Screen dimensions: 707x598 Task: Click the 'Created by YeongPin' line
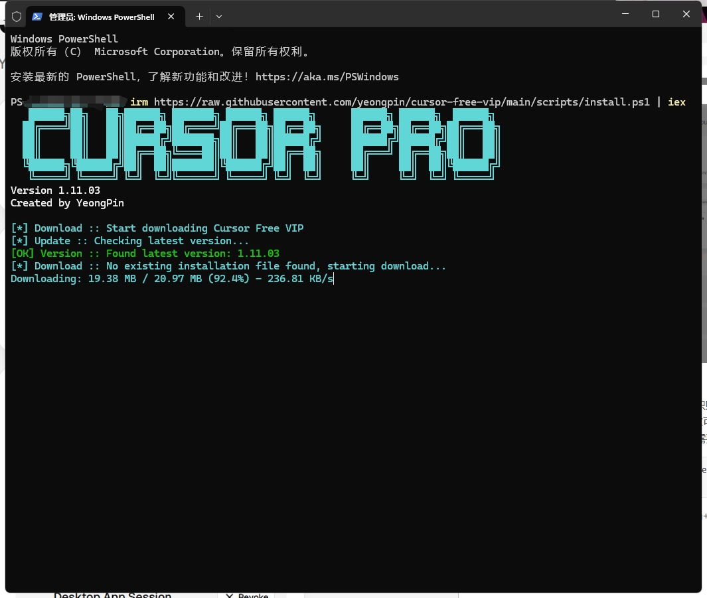click(x=67, y=203)
